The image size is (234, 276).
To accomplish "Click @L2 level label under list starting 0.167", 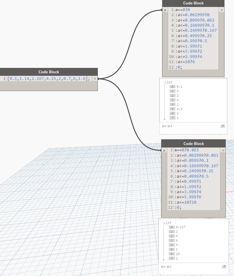I will (163, 266).
